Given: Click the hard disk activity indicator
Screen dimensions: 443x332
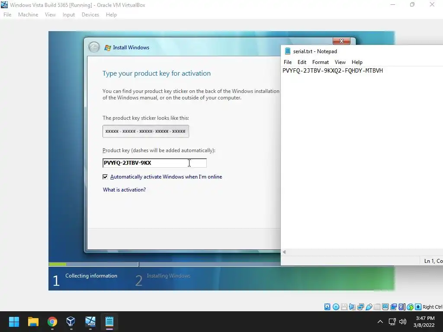Looking at the screenshot, I should click(x=327, y=307).
